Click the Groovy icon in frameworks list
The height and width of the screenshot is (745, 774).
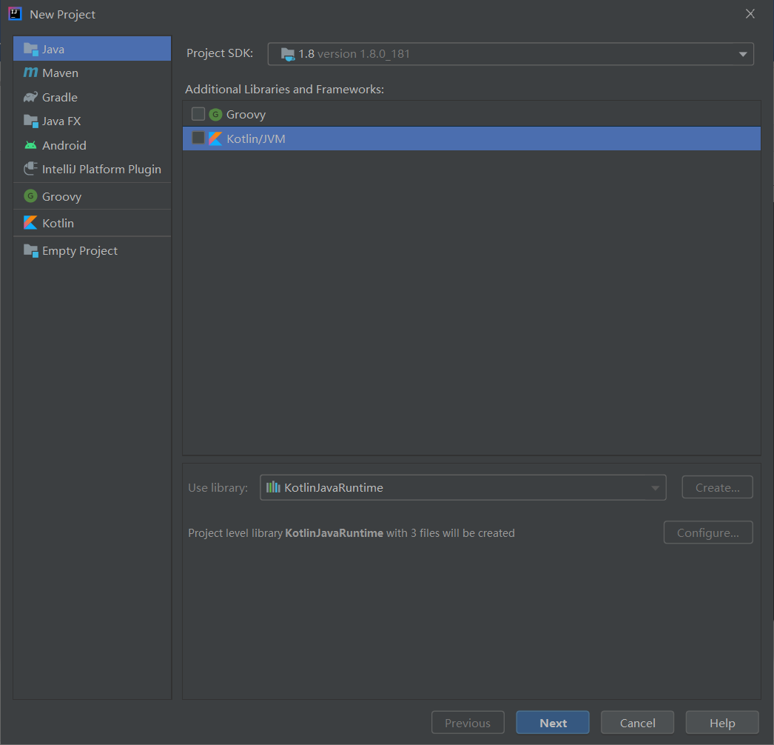(x=215, y=115)
